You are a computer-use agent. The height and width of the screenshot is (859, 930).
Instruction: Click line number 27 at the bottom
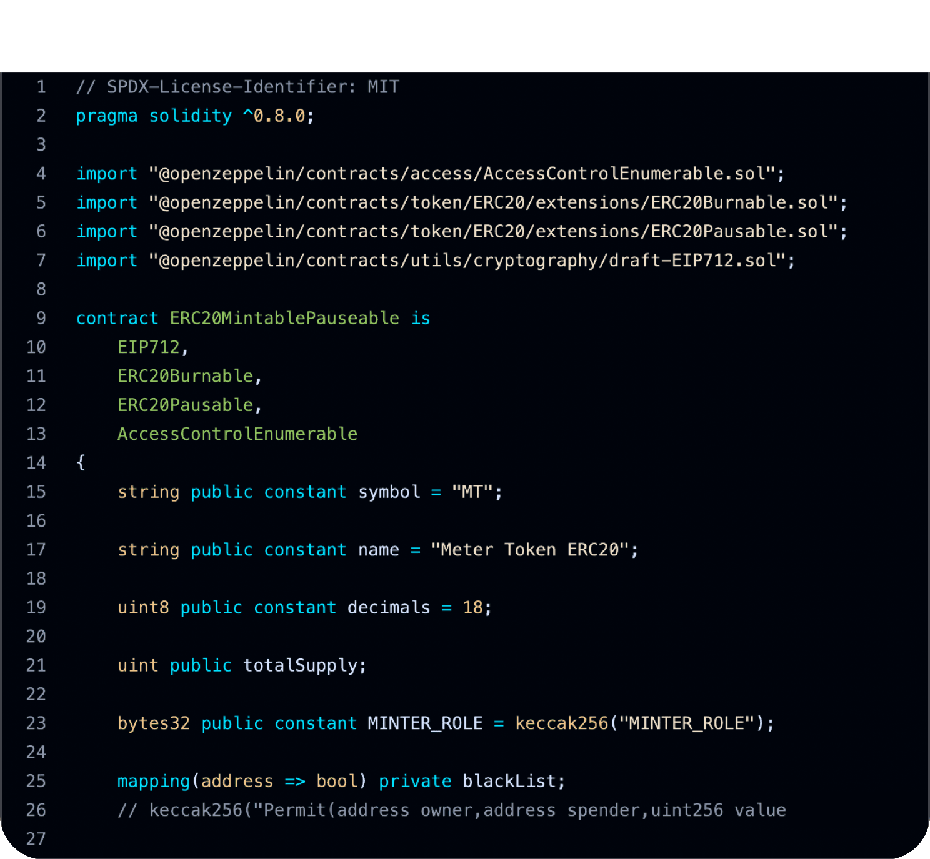pyautogui.click(x=36, y=839)
